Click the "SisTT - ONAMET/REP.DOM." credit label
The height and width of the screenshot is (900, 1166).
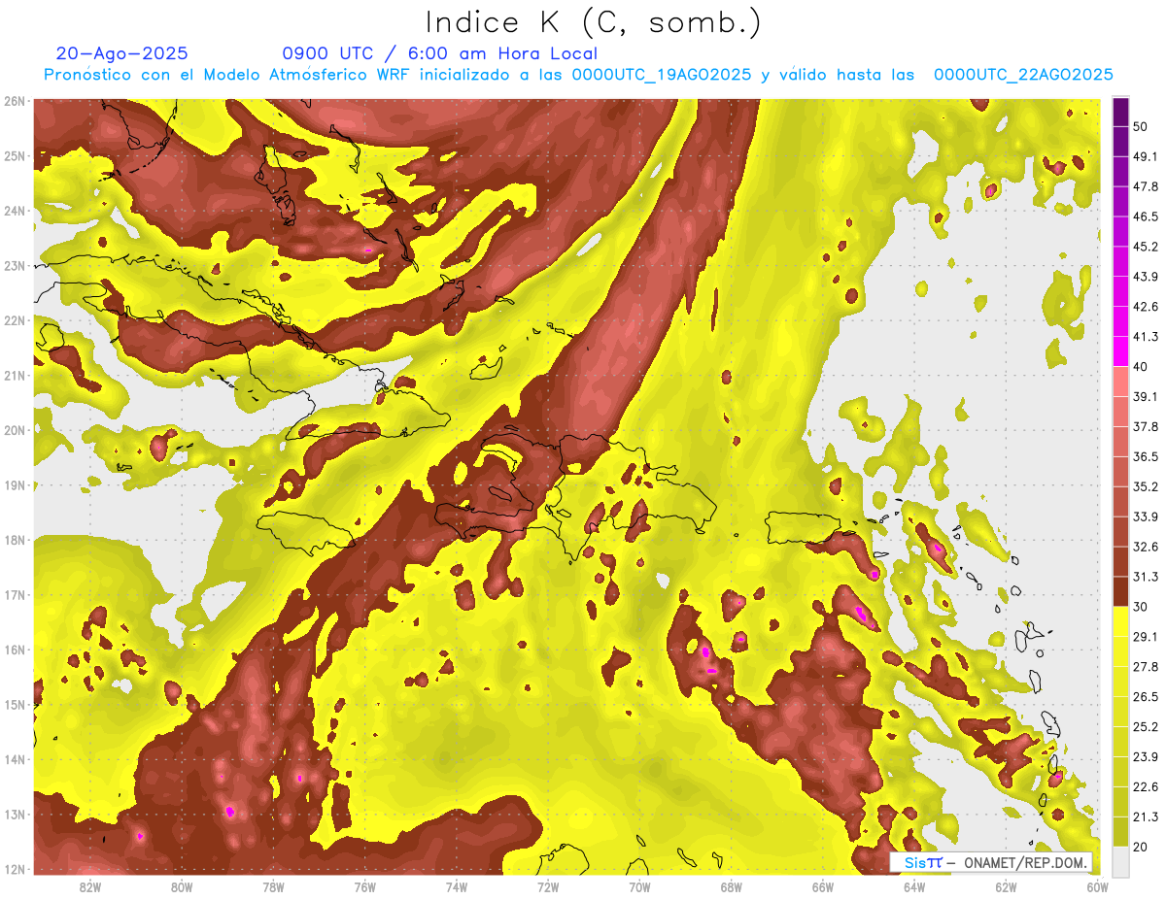tap(991, 862)
